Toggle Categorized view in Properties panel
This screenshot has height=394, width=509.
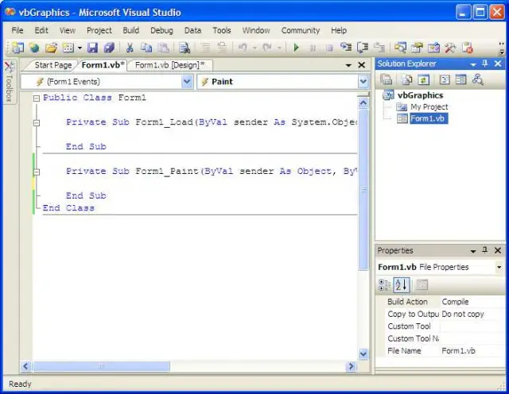pos(385,284)
